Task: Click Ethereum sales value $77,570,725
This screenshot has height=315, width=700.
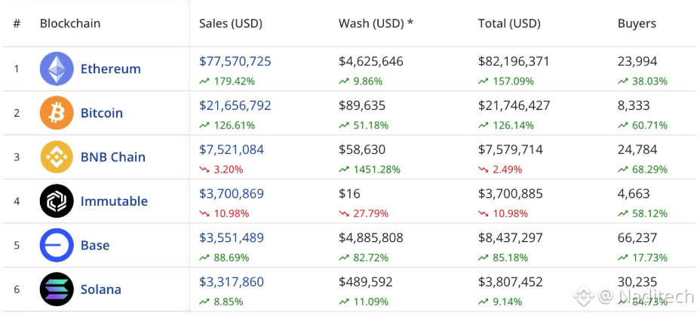Action: (x=235, y=62)
